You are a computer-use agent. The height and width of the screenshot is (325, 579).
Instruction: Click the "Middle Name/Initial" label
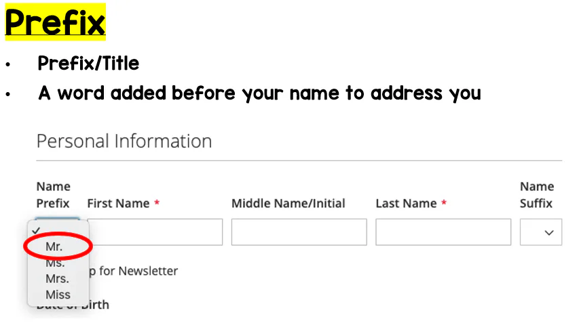[x=288, y=203]
